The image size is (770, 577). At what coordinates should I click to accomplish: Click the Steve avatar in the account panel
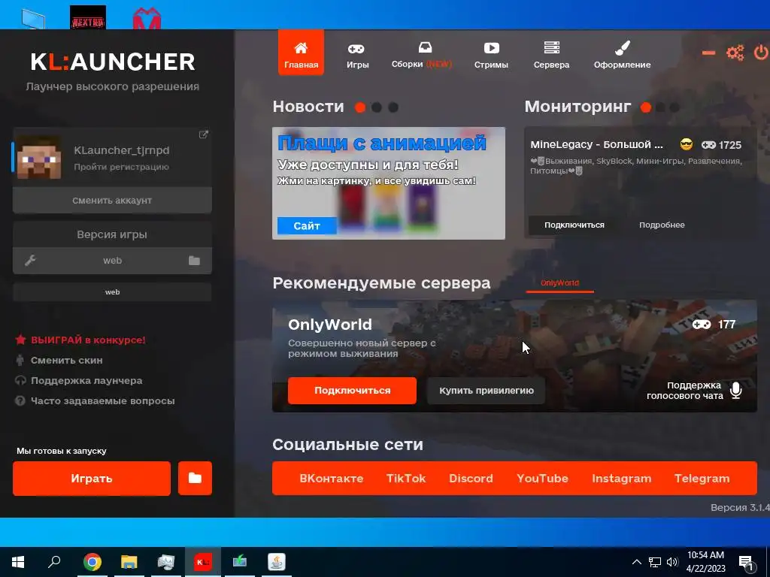click(39, 157)
